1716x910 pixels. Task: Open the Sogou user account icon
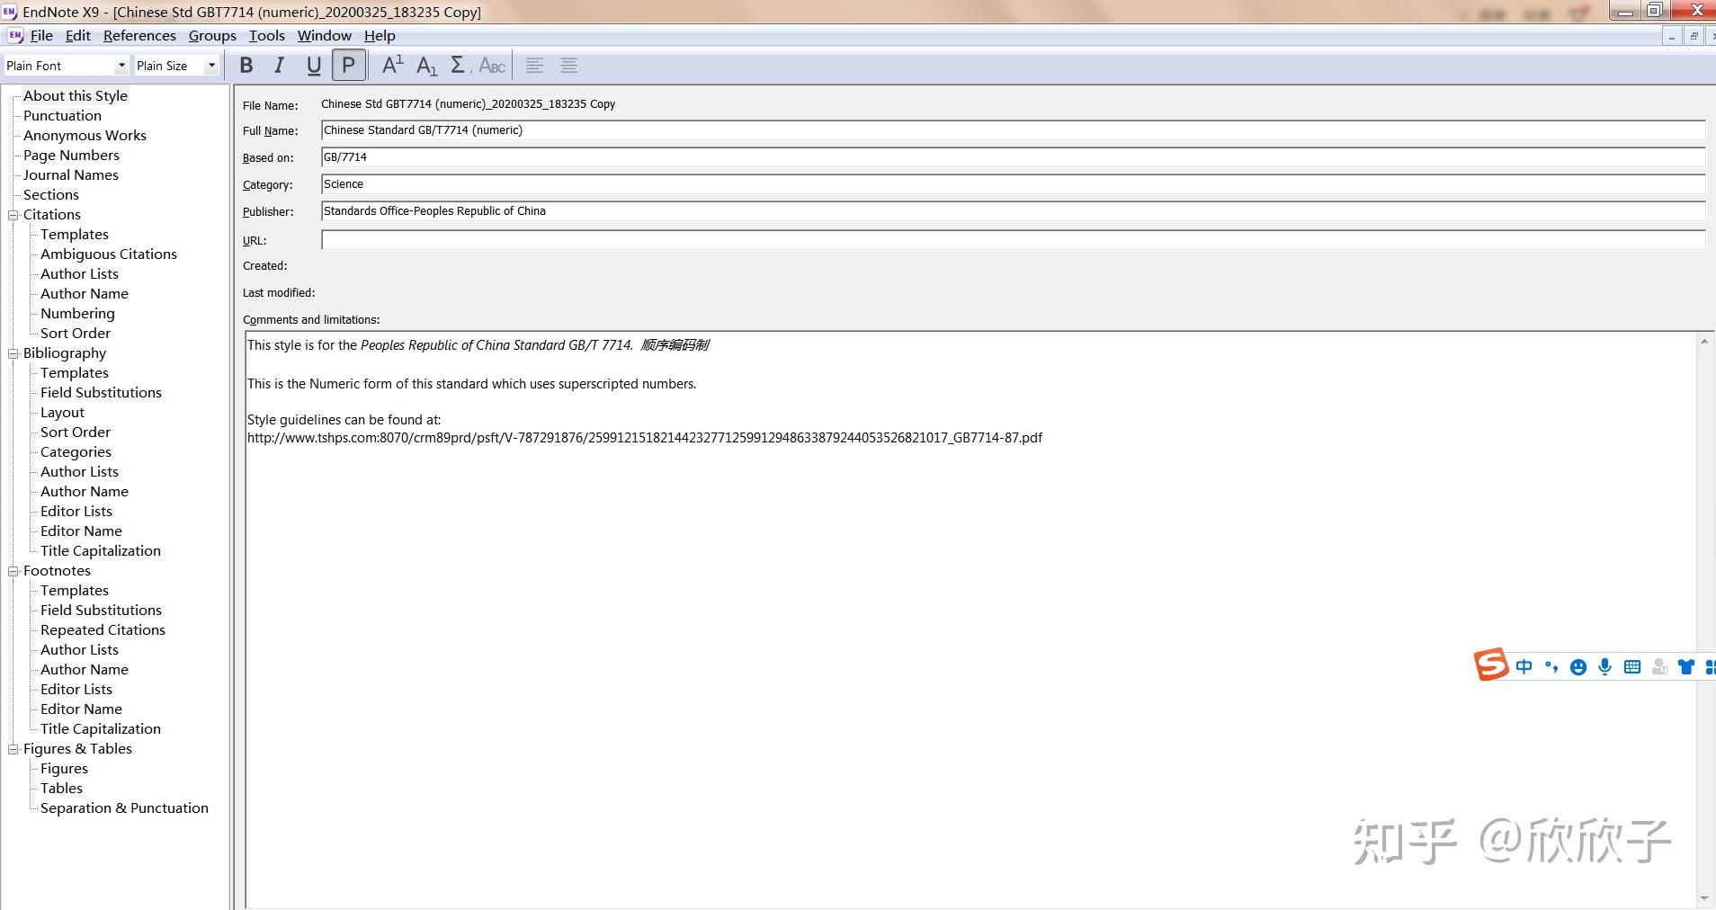click(1659, 666)
